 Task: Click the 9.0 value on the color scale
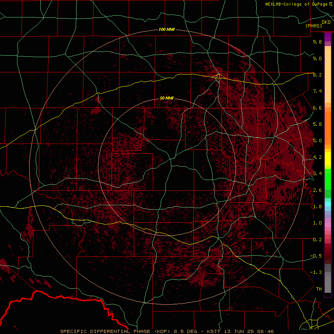click(317, 58)
